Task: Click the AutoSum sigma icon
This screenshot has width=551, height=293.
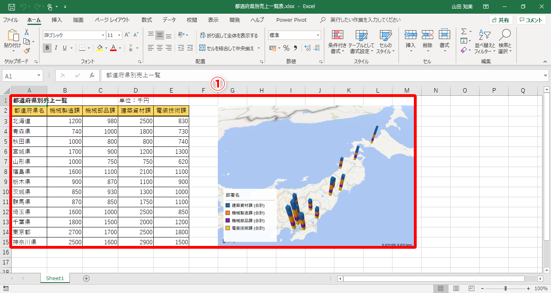Action: [x=464, y=31]
